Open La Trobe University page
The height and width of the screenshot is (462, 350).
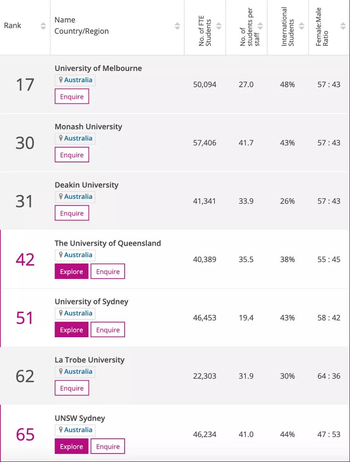89,360
